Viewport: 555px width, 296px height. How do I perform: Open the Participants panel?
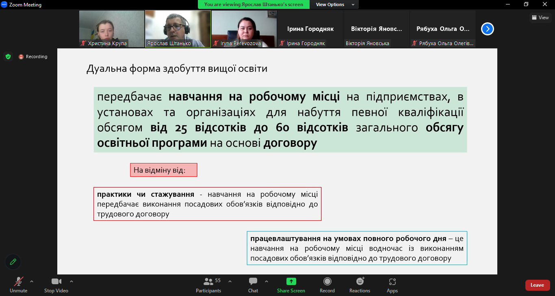pyautogui.click(x=208, y=285)
